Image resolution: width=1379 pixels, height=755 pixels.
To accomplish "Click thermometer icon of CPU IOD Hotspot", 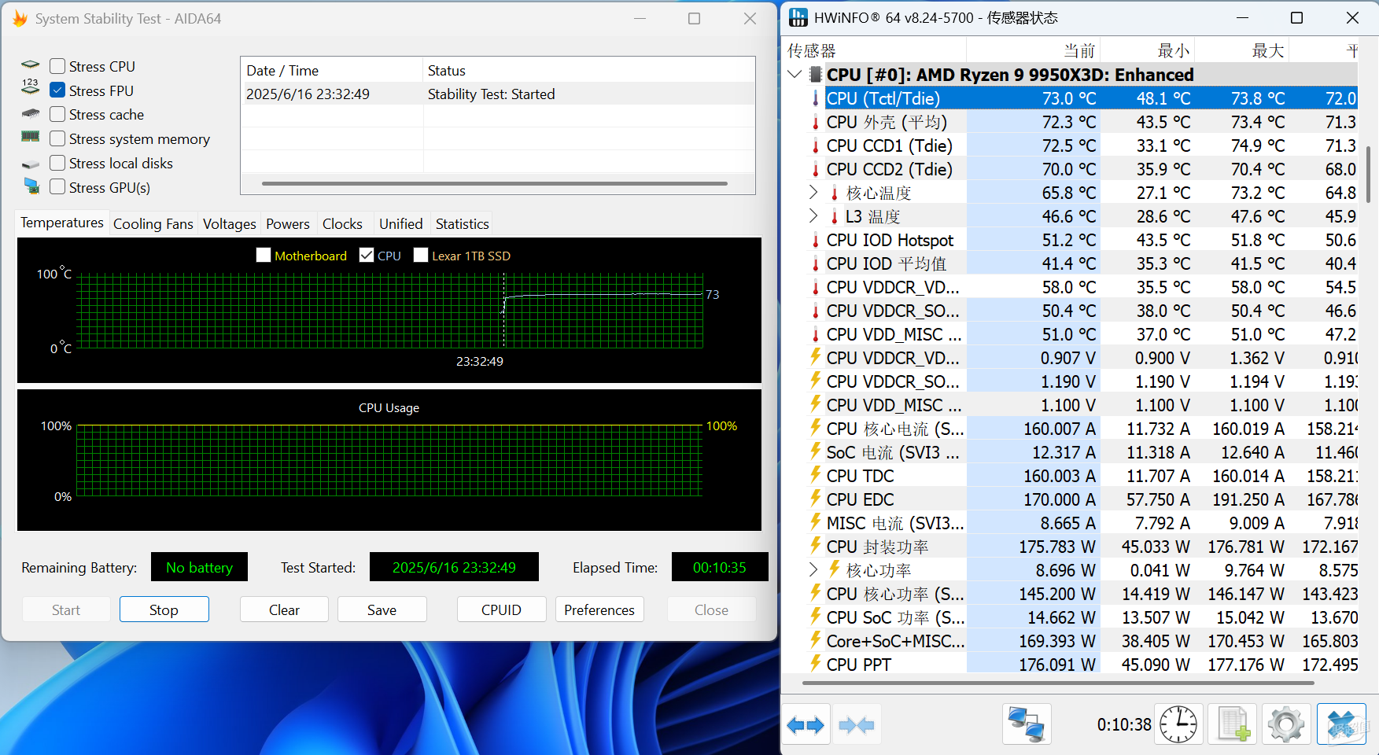I will pos(816,240).
